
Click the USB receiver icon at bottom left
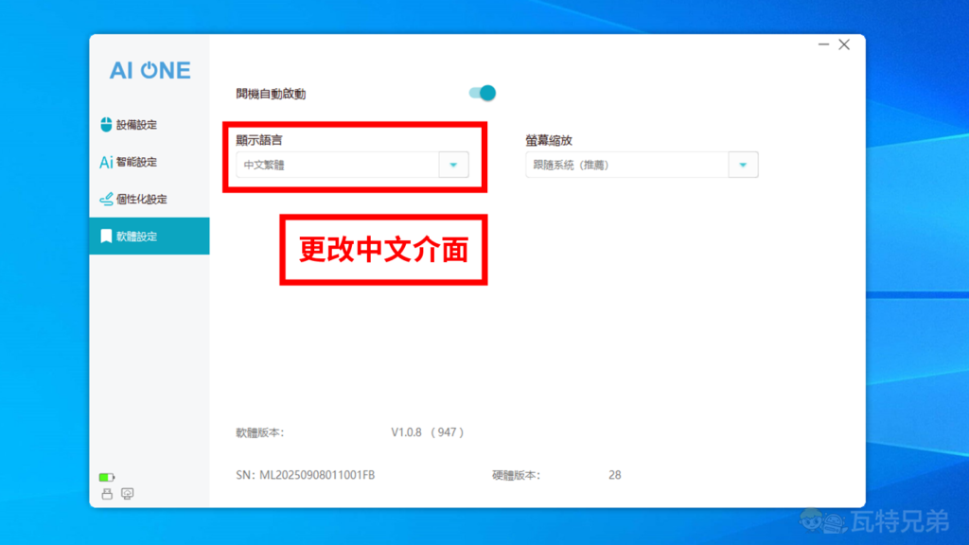pyautogui.click(x=107, y=493)
